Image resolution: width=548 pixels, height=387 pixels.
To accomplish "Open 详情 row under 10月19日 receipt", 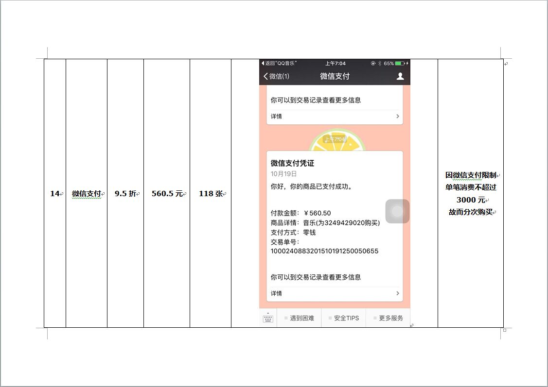I will pyautogui.click(x=335, y=293).
